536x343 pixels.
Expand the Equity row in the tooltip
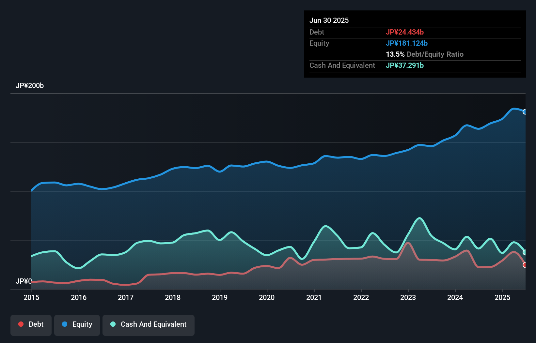pyautogui.click(x=319, y=43)
